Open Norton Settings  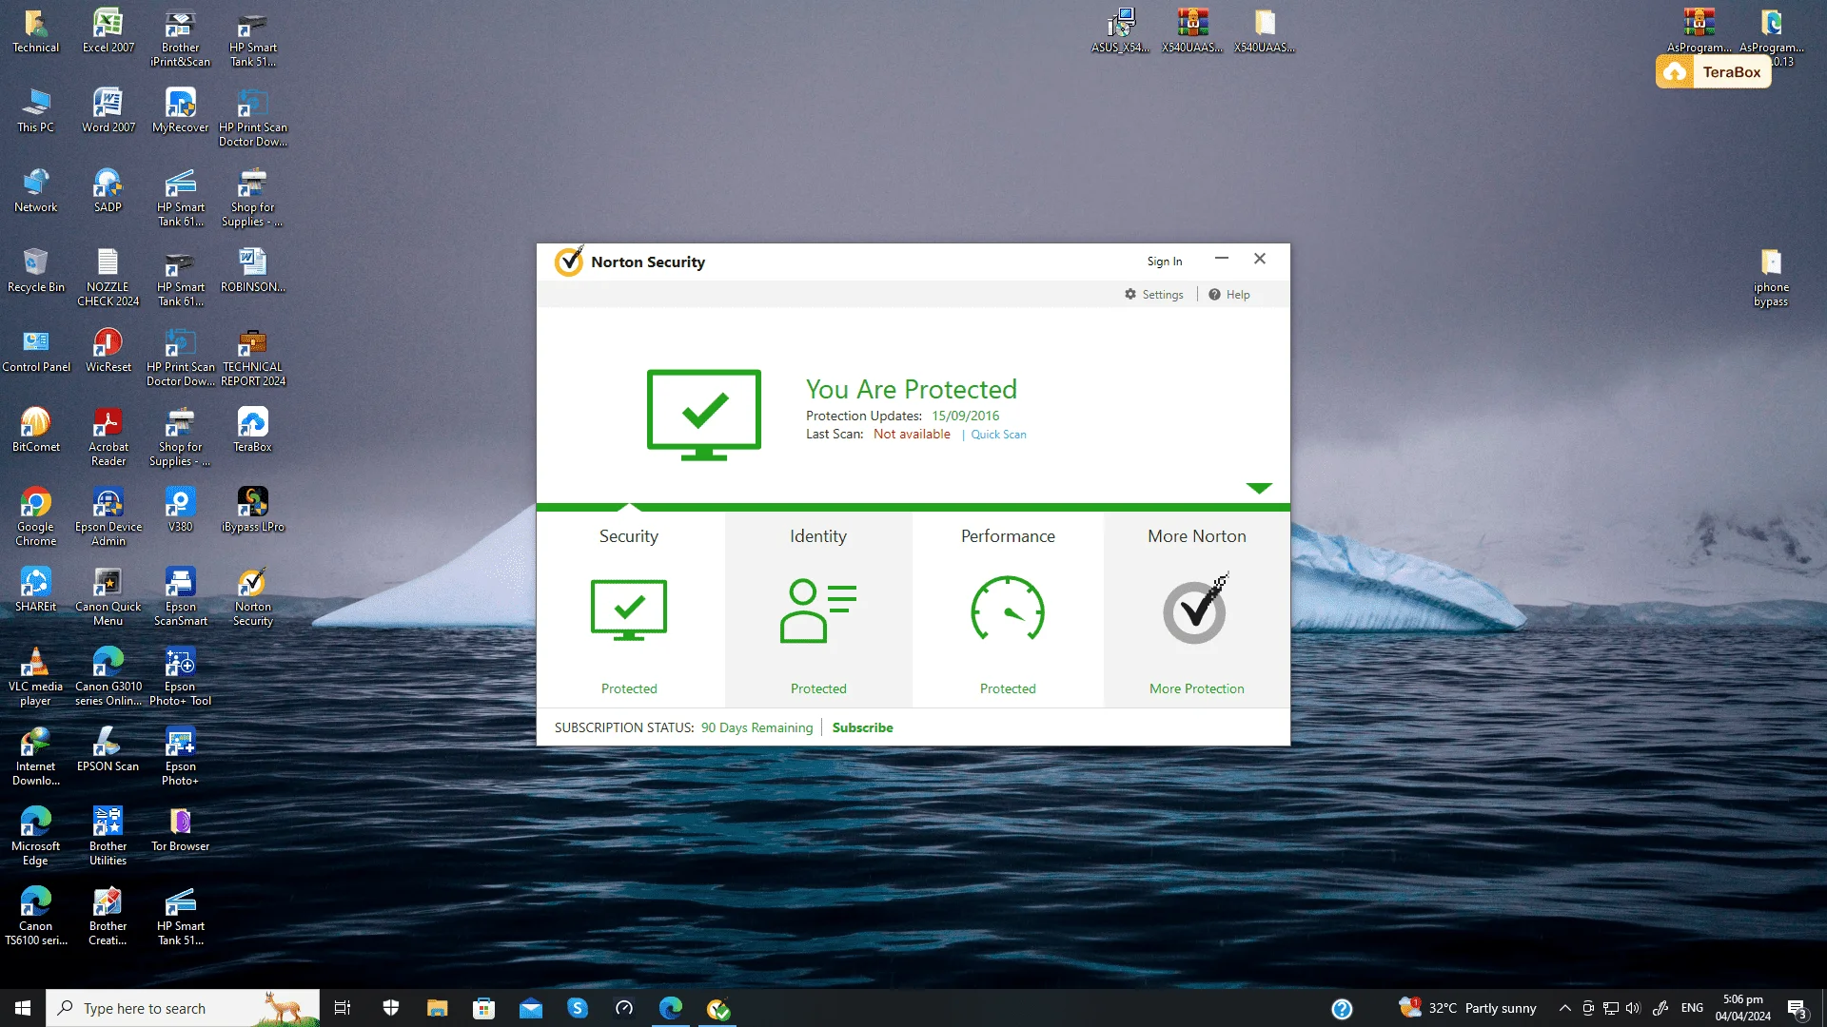coord(1154,295)
